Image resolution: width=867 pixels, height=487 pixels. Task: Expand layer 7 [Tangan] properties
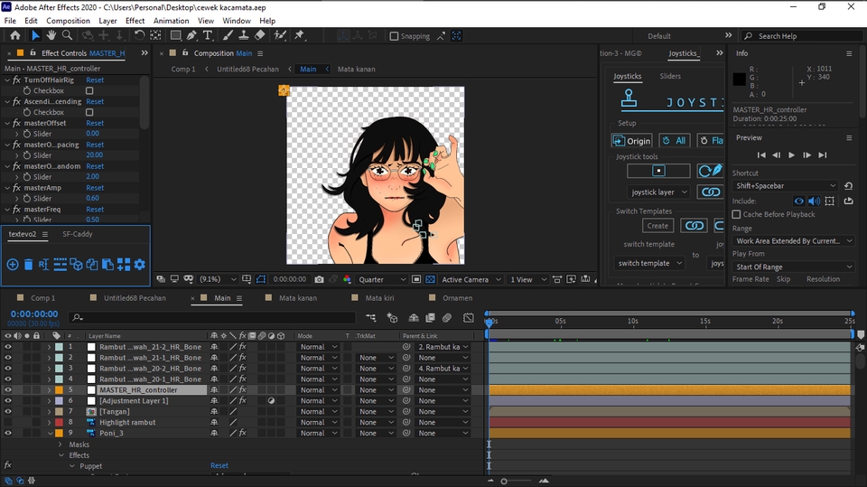[49, 412]
